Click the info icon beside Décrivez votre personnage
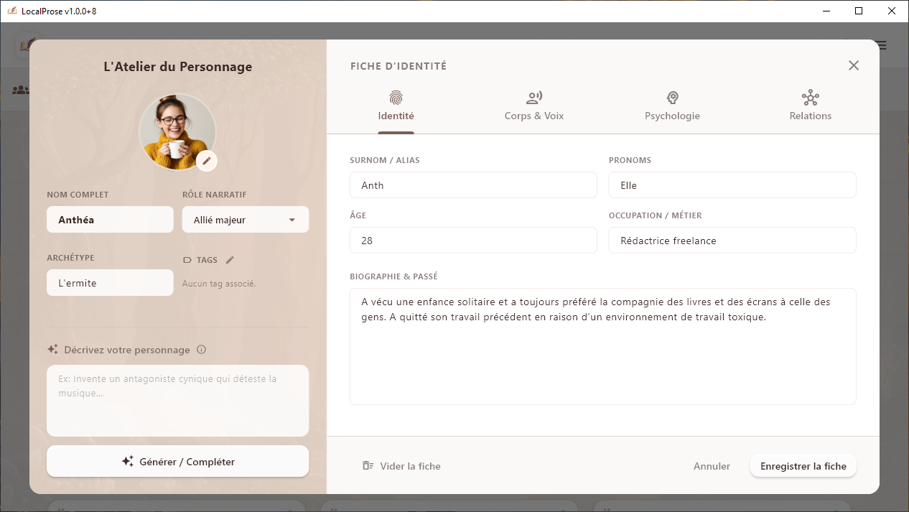 (x=202, y=350)
